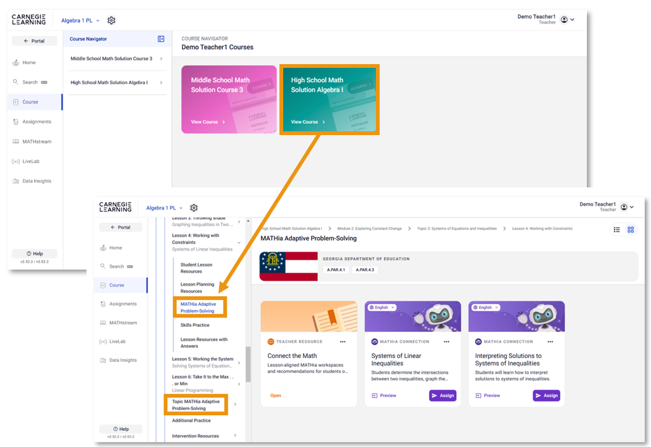Click vertical scrollbar of front window tree
This screenshot has height=447, width=651.
pyautogui.click(x=248, y=364)
